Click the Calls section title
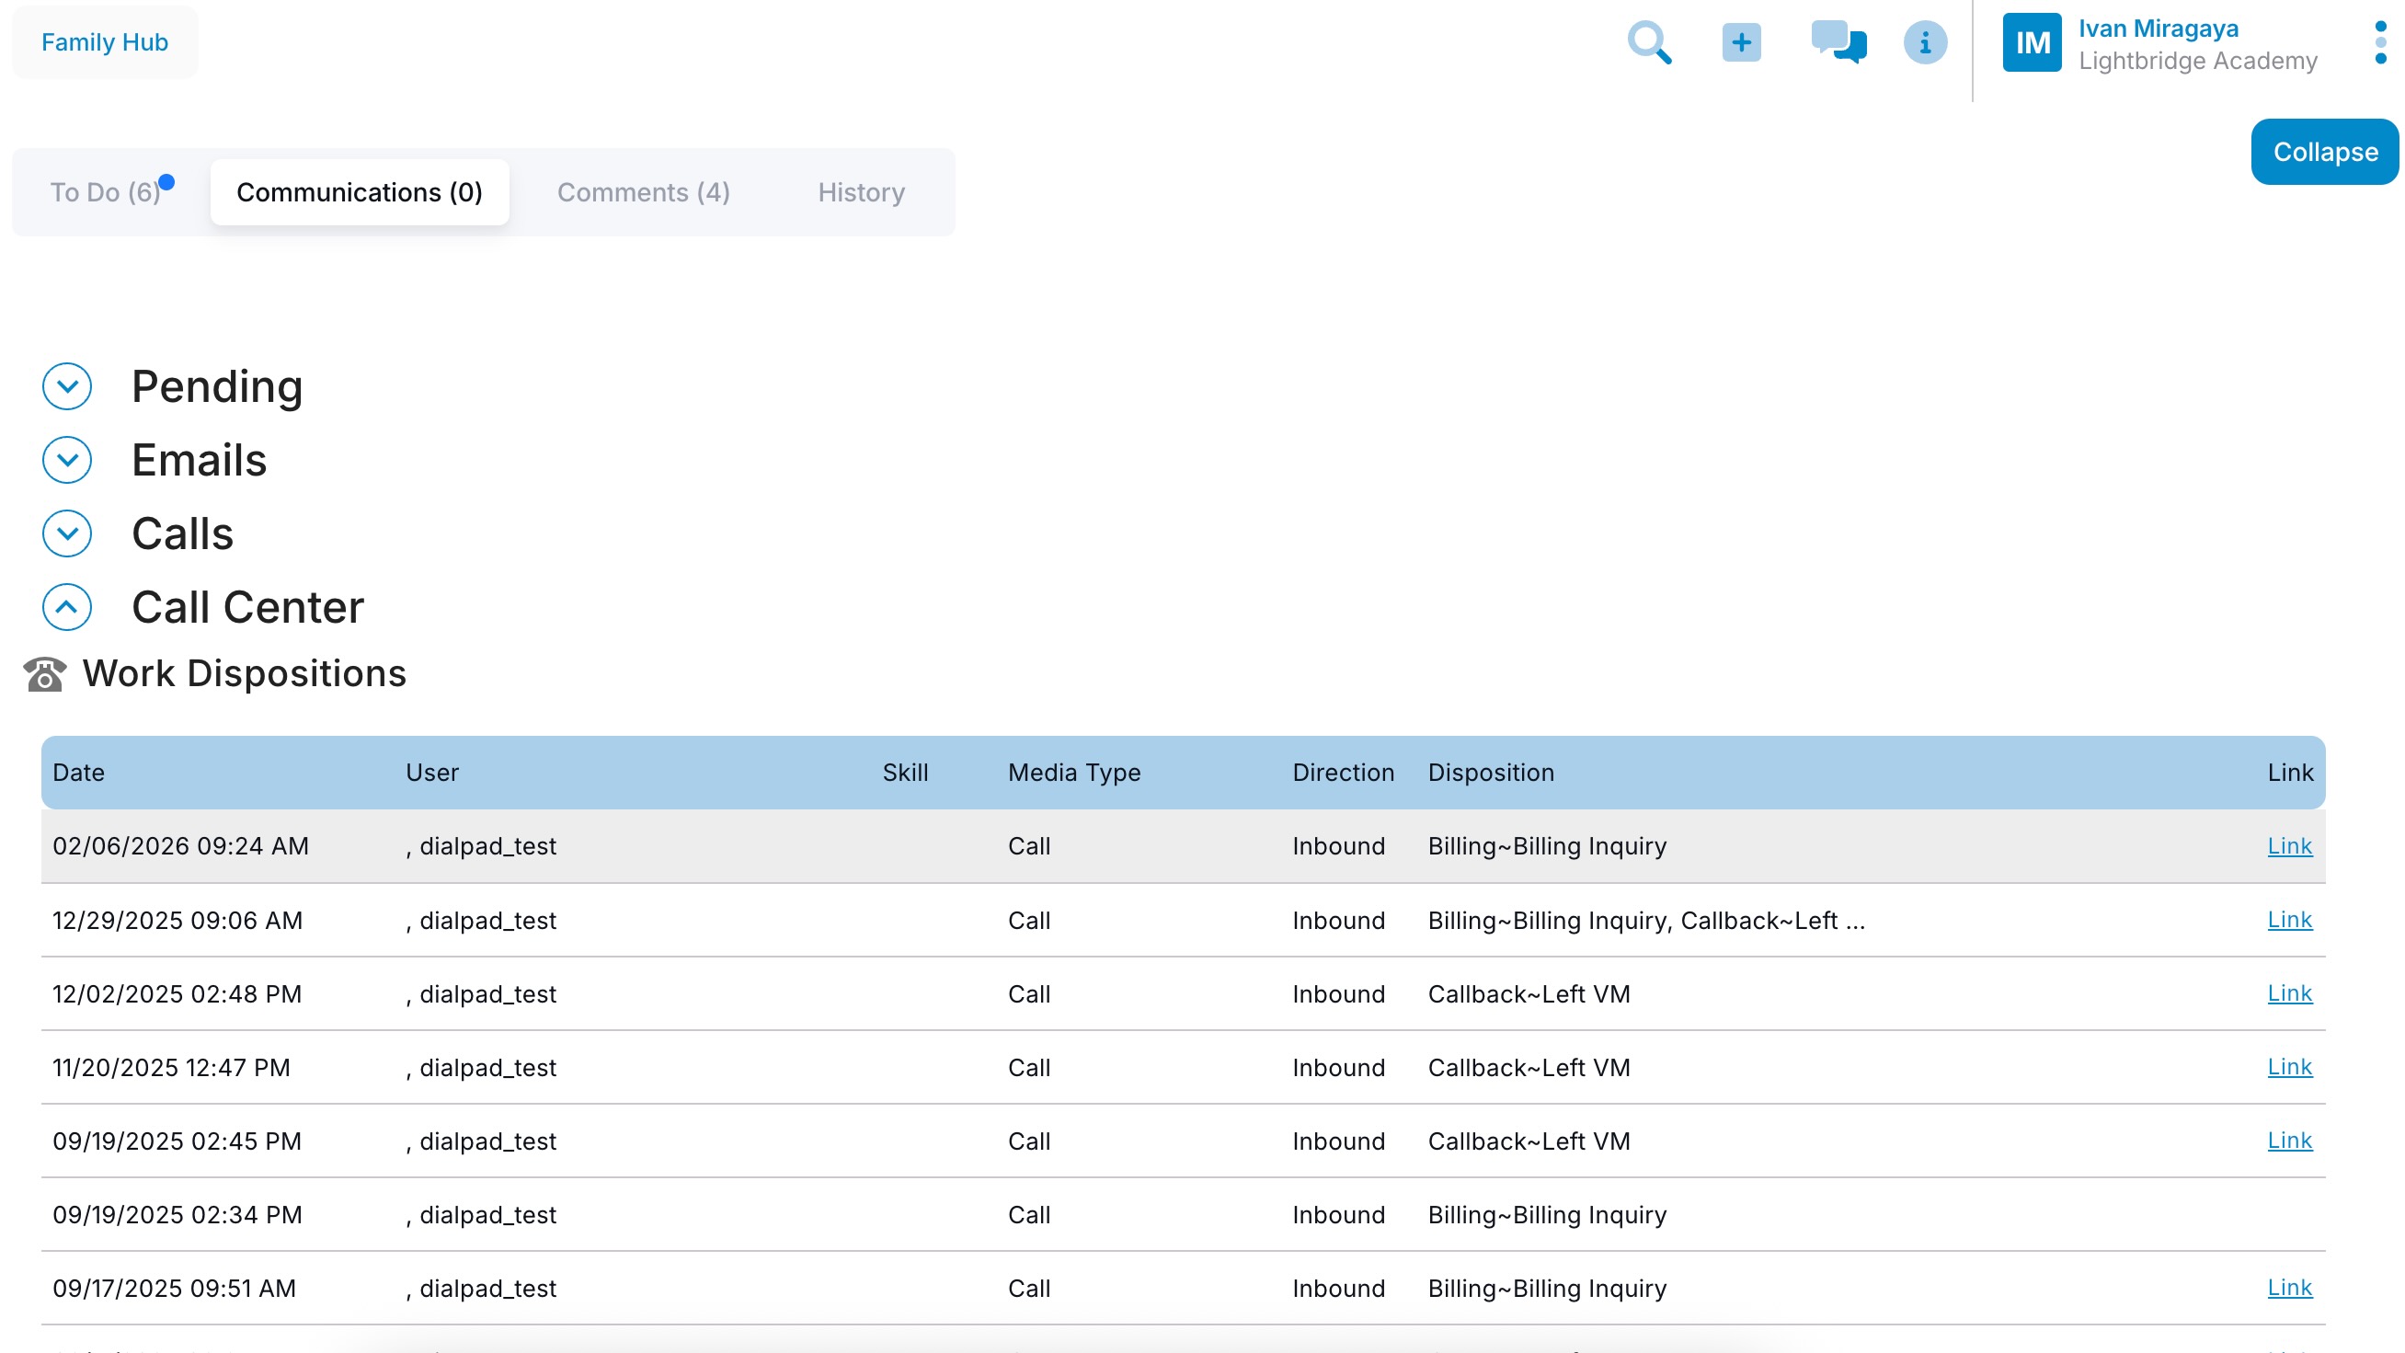This screenshot has width=2405, height=1353. (182, 534)
